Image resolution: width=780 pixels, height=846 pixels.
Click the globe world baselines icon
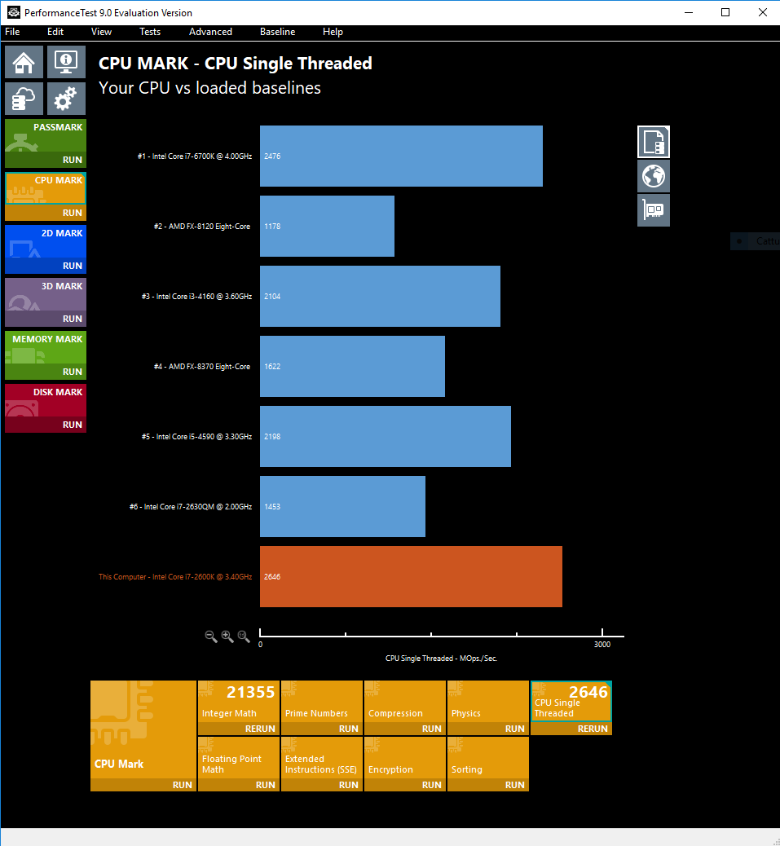click(x=653, y=176)
